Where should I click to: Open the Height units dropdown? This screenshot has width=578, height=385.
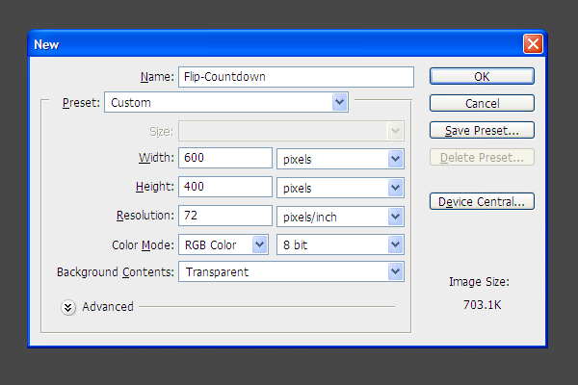340,188
